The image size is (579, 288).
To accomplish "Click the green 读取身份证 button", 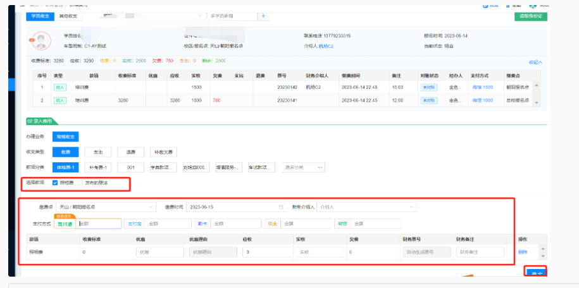I will pyautogui.click(x=530, y=16).
